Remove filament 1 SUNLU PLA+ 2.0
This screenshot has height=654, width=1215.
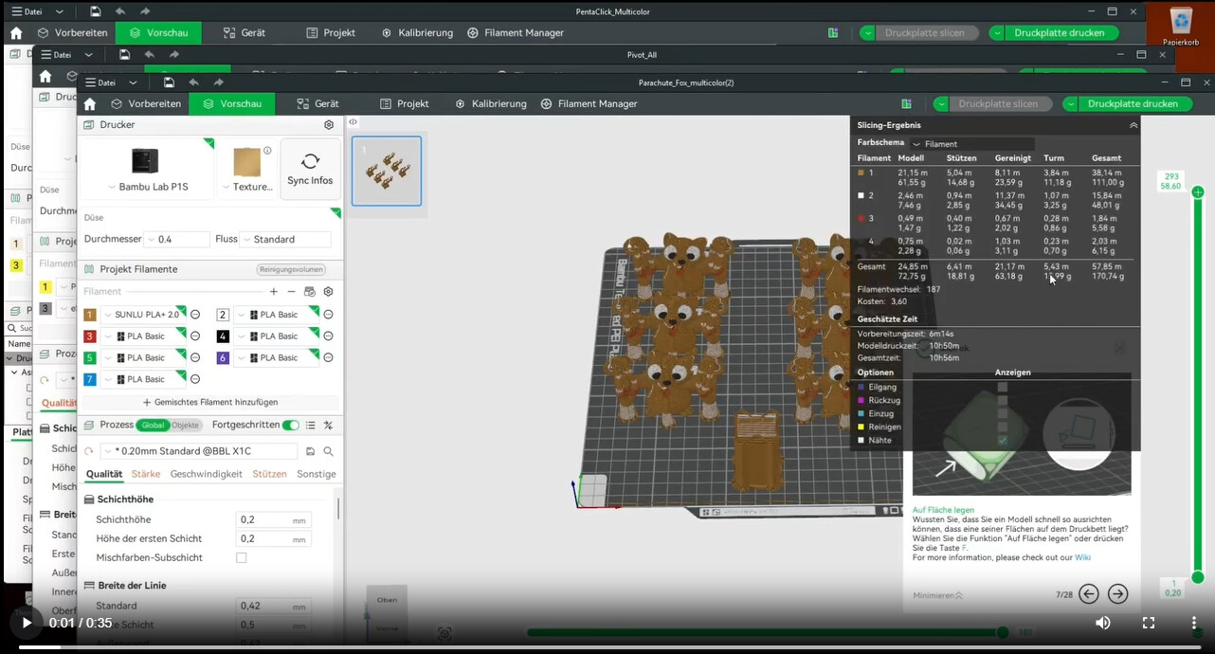(195, 315)
